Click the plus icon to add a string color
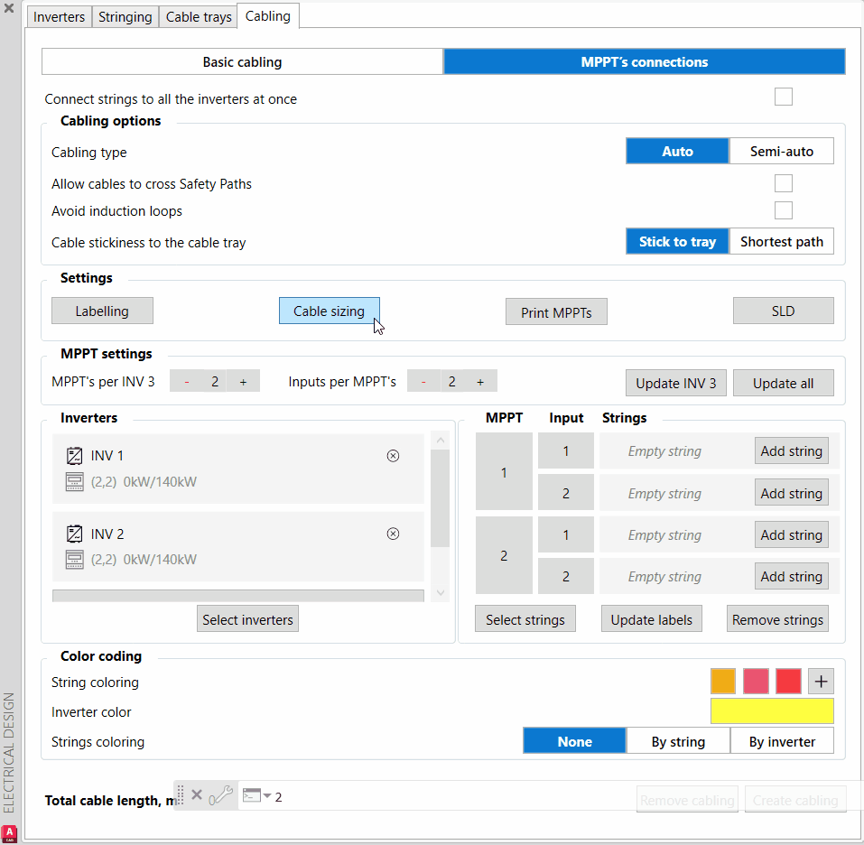Screen dimensions: 864x845 [x=820, y=682]
